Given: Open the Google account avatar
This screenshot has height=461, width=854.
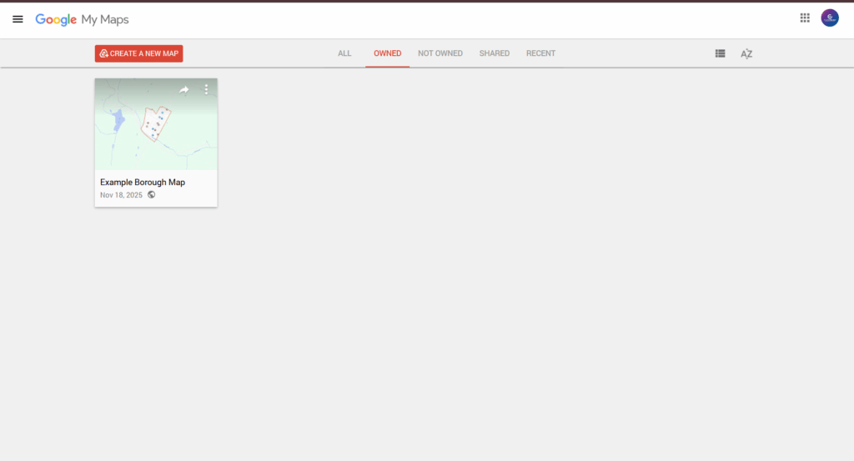Looking at the screenshot, I should (x=830, y=18).
